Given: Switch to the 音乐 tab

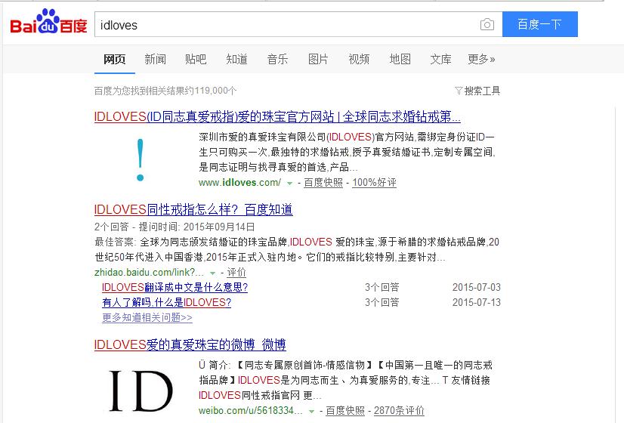Looking at the screenshot, I should click(277, 59).
